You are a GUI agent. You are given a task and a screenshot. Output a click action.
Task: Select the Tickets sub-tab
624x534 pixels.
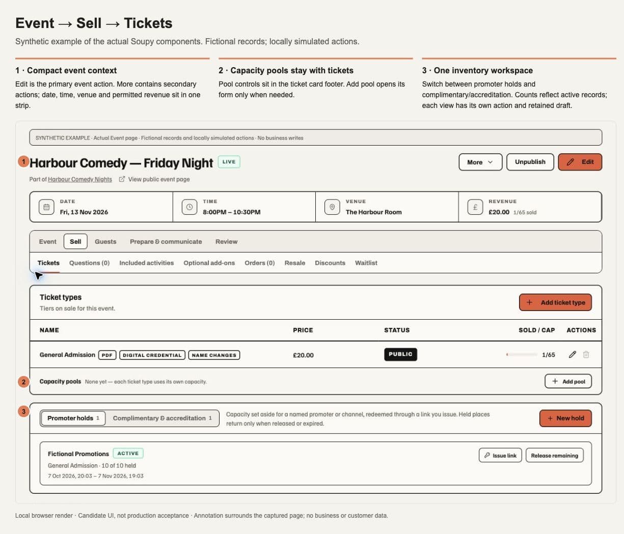coord(48,263)
